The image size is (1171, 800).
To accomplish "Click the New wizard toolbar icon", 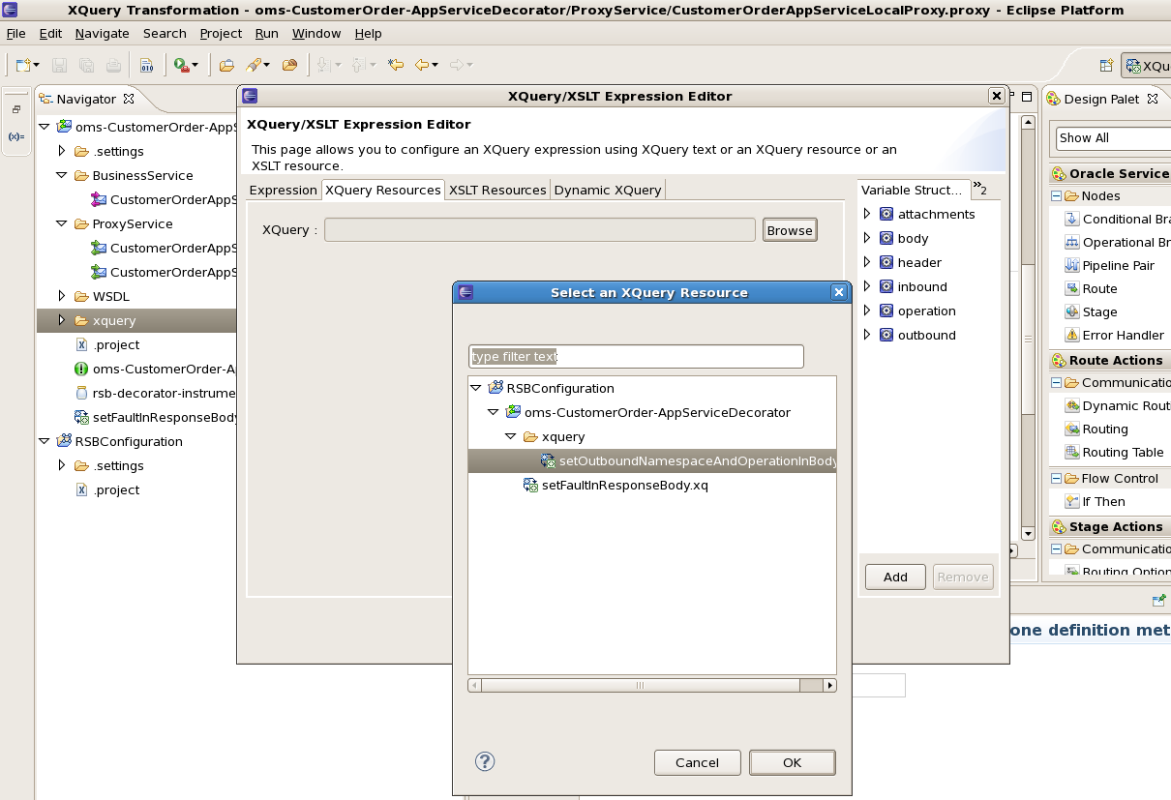I will coord(23,65).
